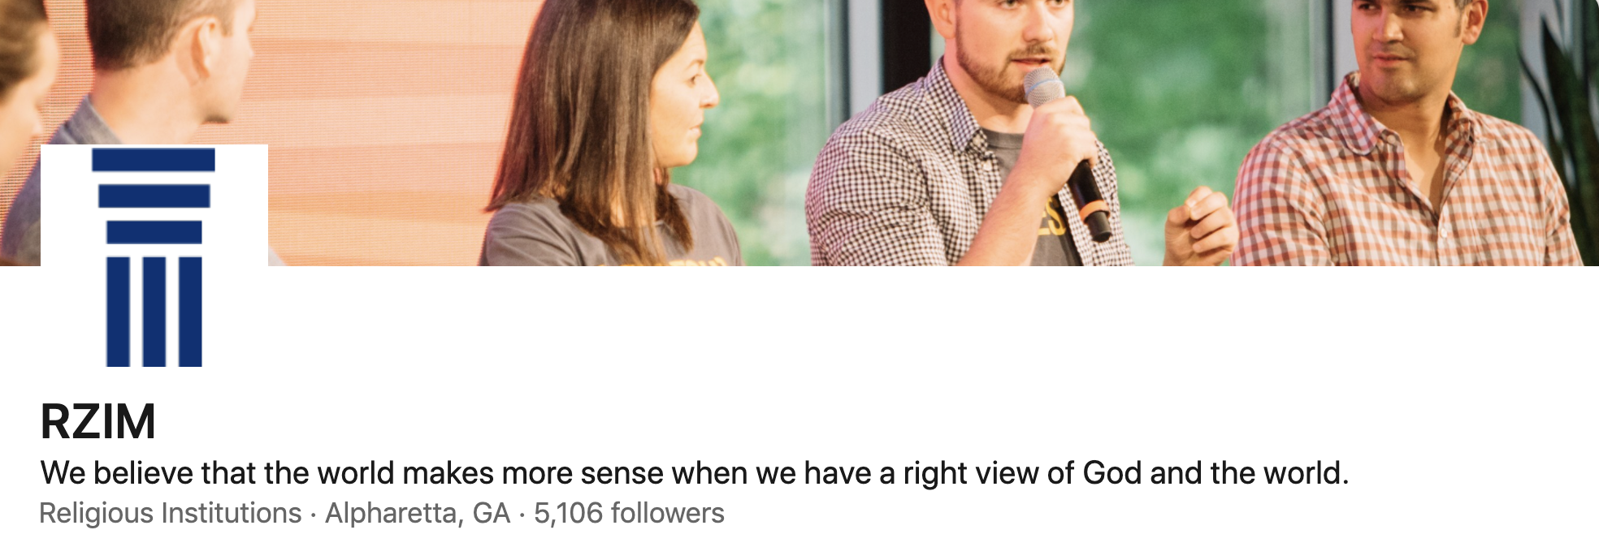Select the RZIM company name heading

click(x=97, y=421)
